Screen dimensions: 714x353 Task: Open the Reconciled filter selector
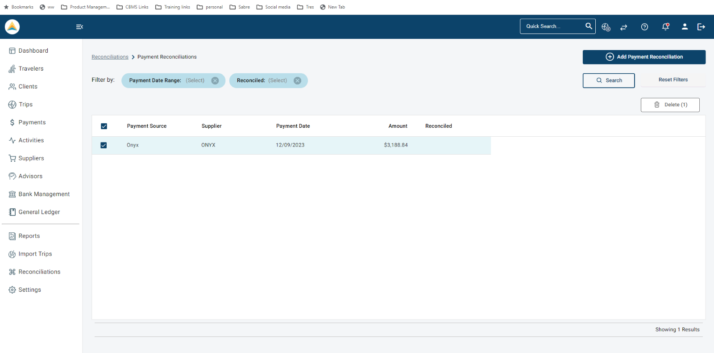pos(278,80)
